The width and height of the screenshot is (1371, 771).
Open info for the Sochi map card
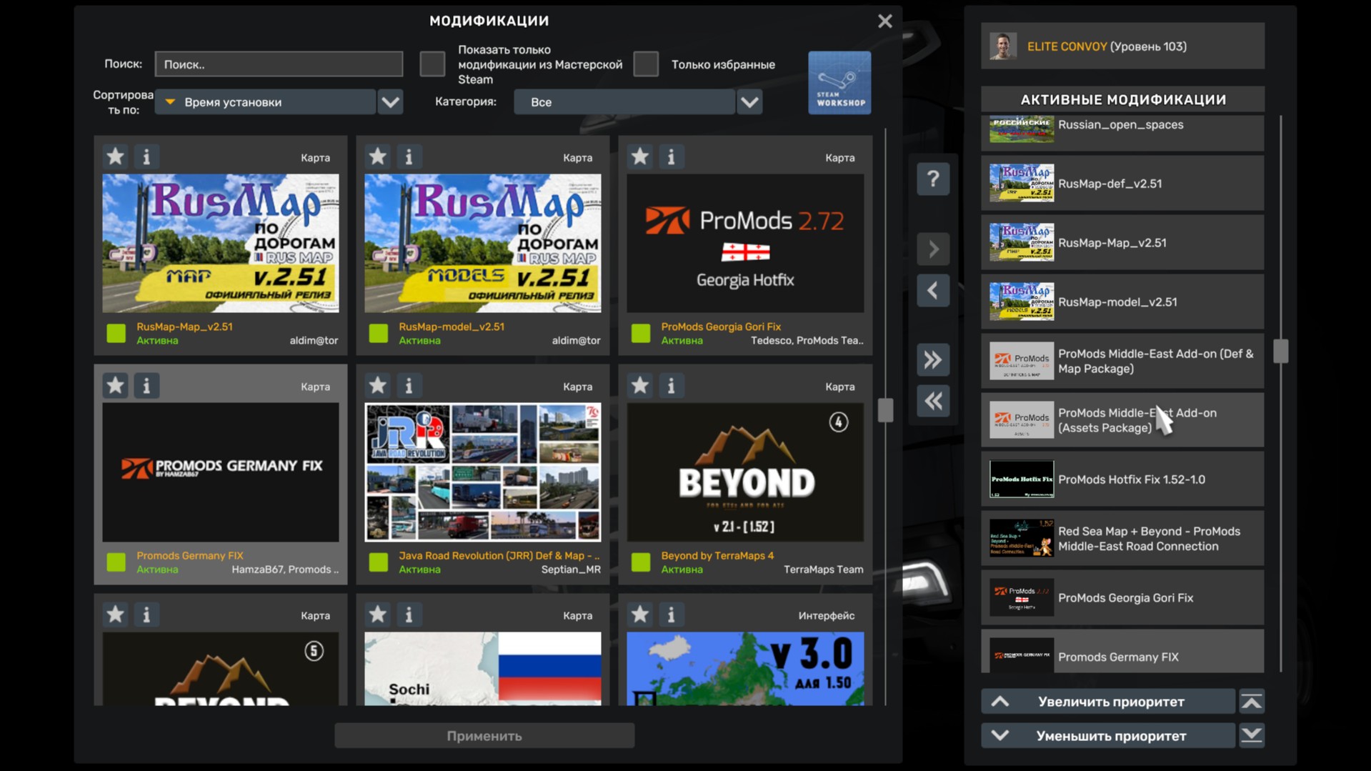(x=409, y=615)
